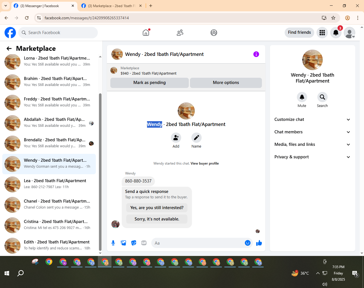The height and width of the screenshot is (288, 364).
Task: Click the browser address bar URL
Action: click(x=87, y=18)
